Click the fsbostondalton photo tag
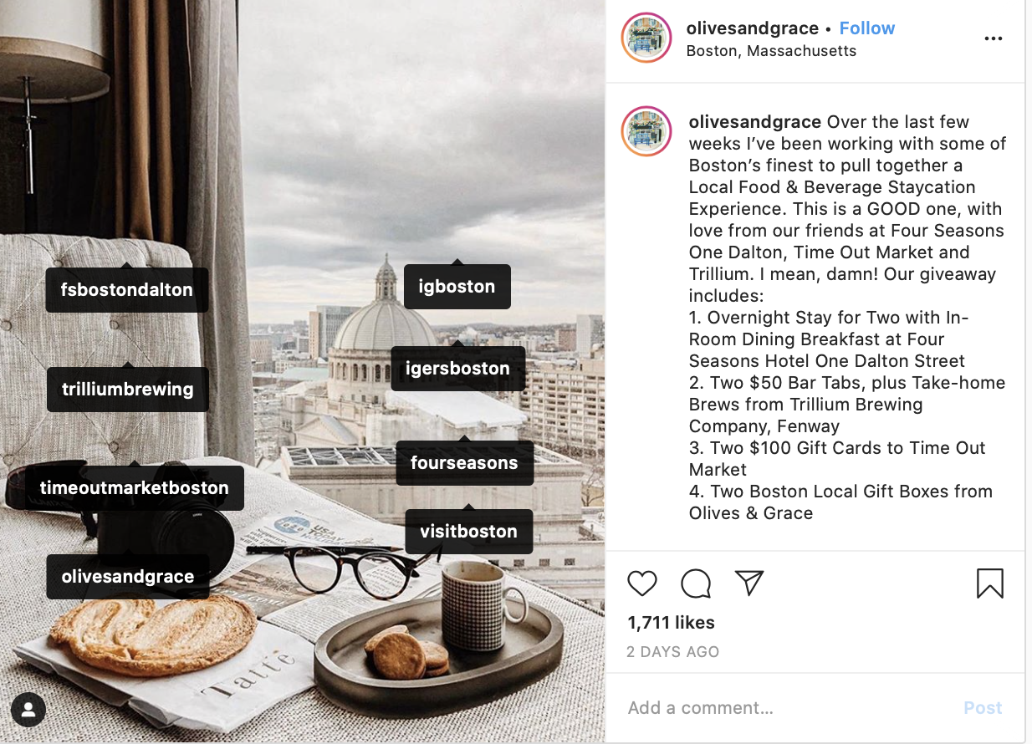 coord(127,290)
